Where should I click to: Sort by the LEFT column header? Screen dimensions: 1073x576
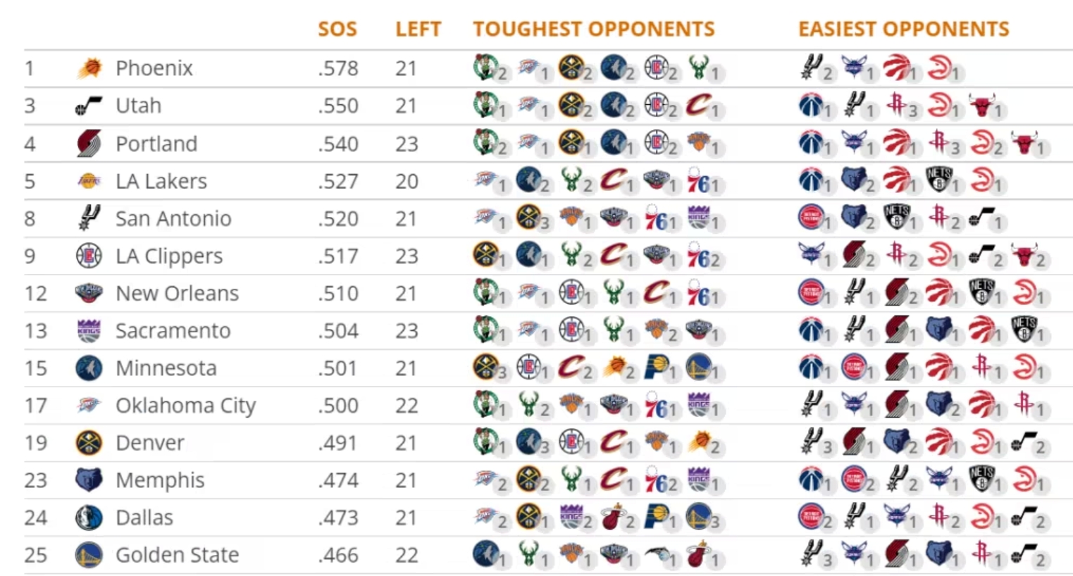pos(418,29)
